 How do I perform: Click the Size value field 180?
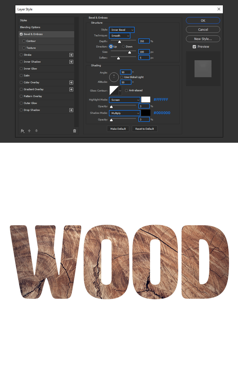tap(144, 52)
